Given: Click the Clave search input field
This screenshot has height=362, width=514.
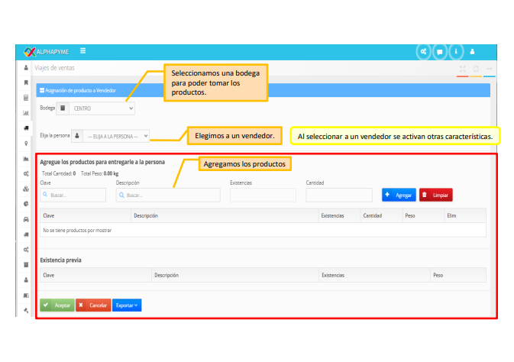Looking at the screenshot, I should click(73, 195).
